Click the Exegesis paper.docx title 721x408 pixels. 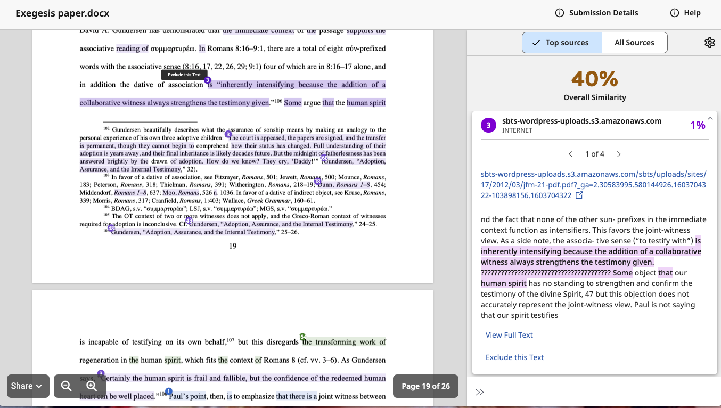click(62, 13)
